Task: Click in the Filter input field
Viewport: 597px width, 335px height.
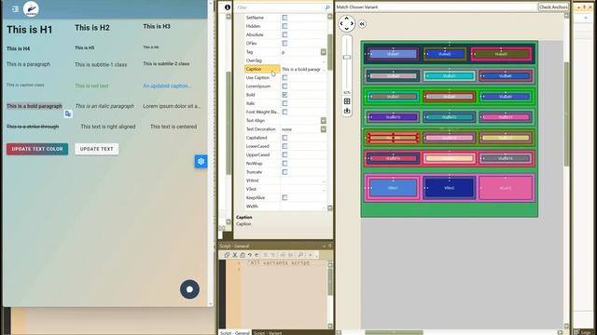Action: 280,7
